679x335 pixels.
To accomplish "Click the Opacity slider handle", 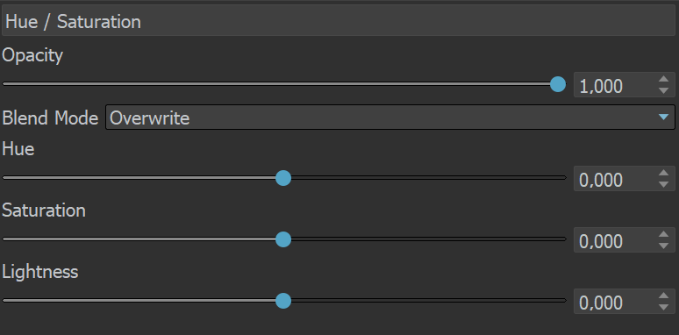I will [x=558, y=84].
